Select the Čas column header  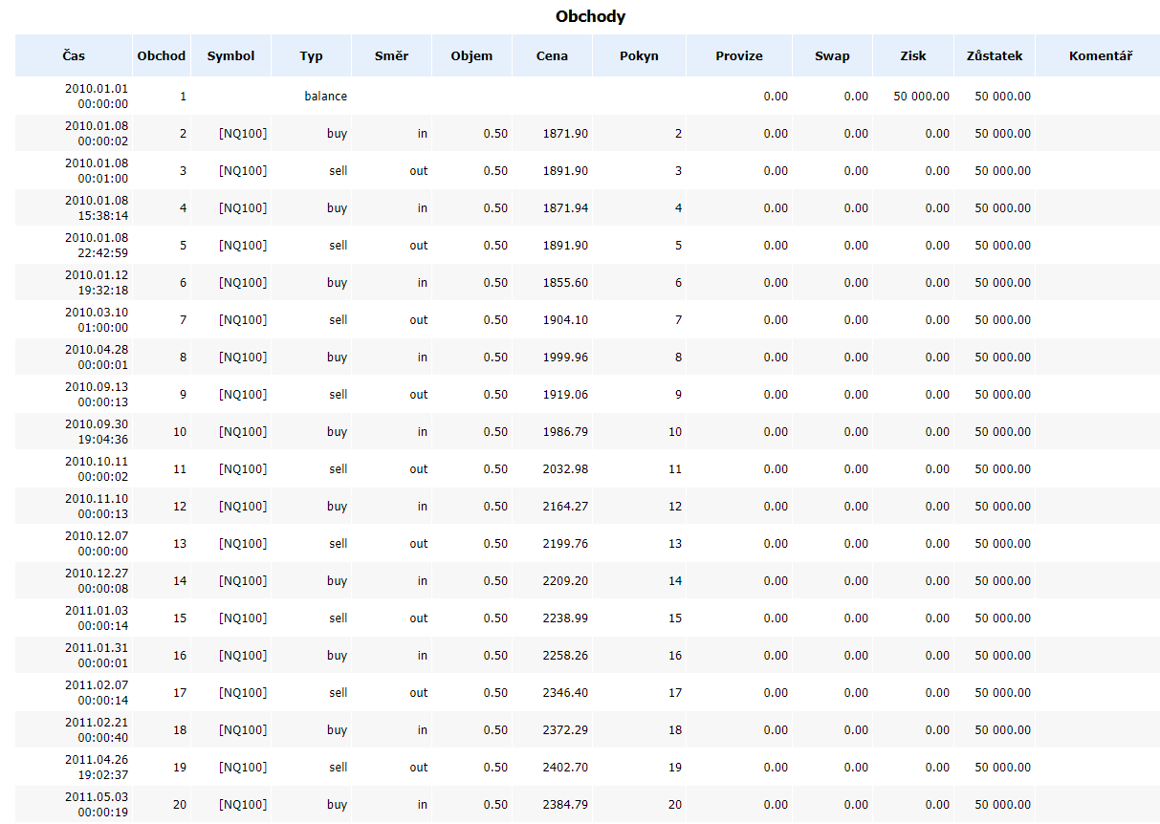click(74, 55)
